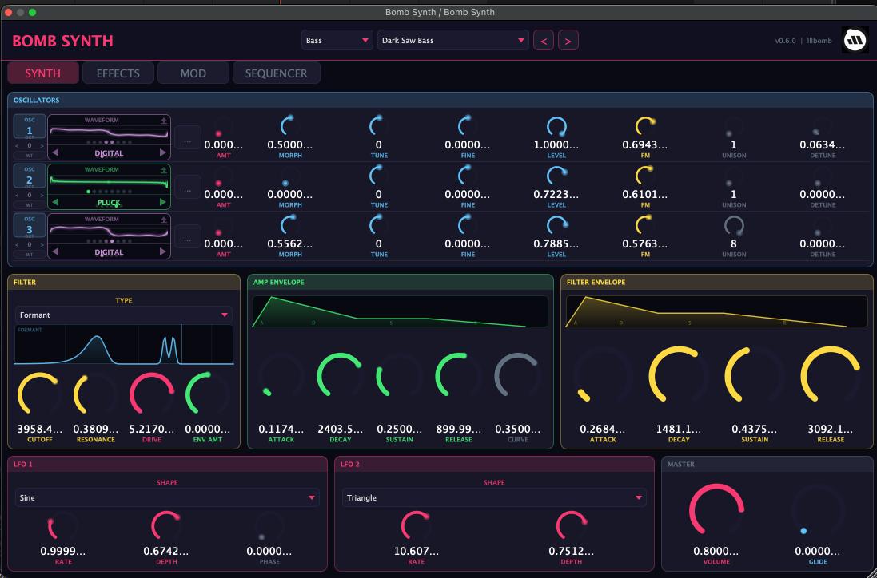
Task: Increase oscillator 1 octave with the stepper
Action: coord(42,144)
